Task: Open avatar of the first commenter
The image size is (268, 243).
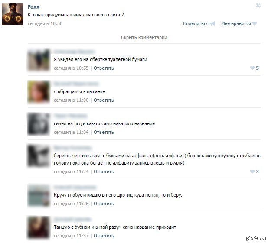Action: tap(39, 60)
